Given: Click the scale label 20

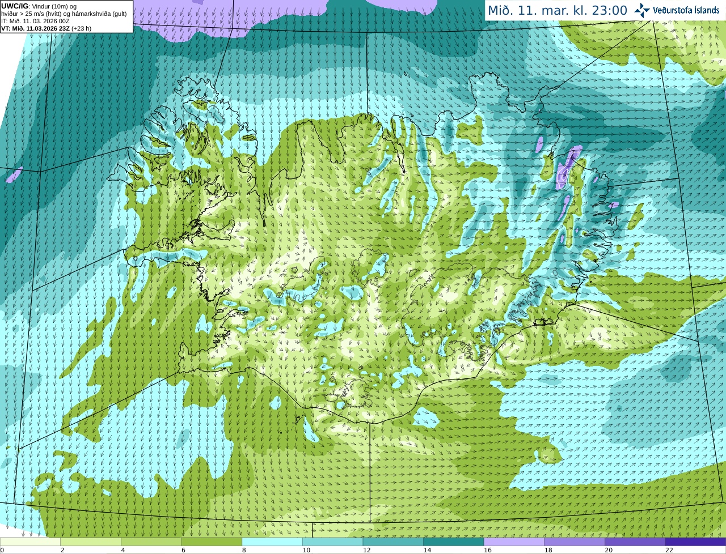Looking at the screenshot, I should 609,550.
